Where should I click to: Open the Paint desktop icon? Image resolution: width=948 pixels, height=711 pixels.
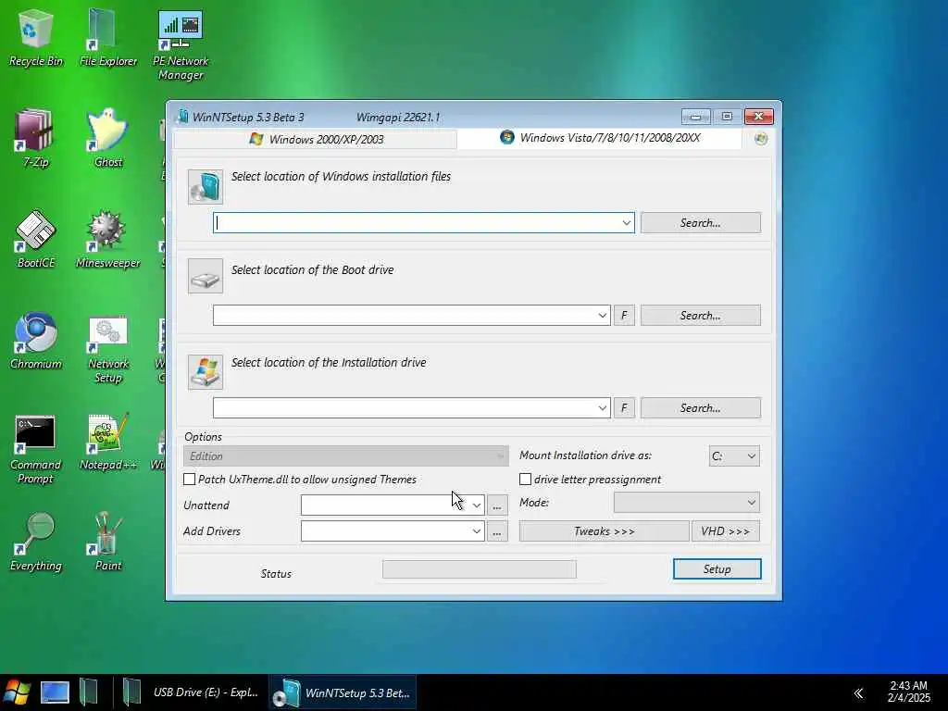point(108,543)
